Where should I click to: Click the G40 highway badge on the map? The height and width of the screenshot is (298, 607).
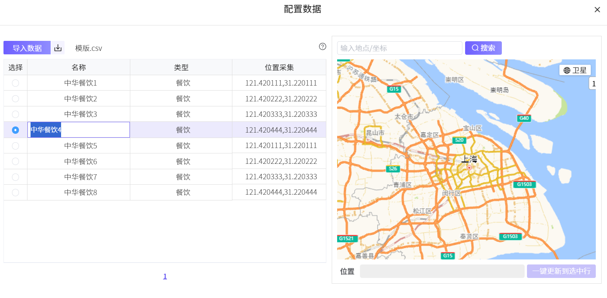[x=524, y=118]
